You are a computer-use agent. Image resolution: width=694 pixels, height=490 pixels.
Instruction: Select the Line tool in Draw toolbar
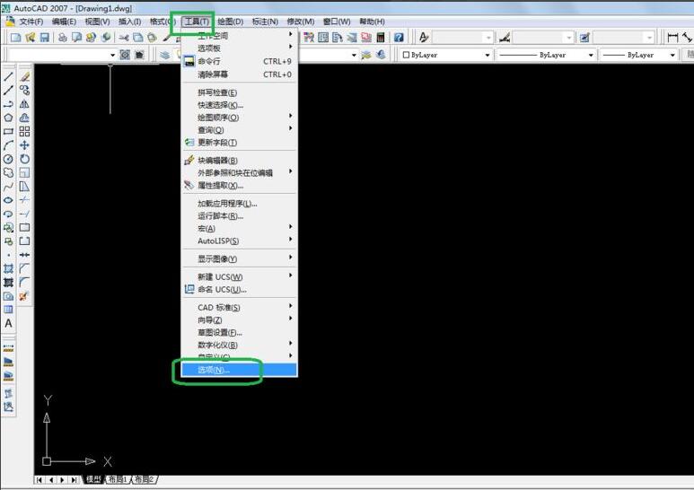click(x=8, y=76)
